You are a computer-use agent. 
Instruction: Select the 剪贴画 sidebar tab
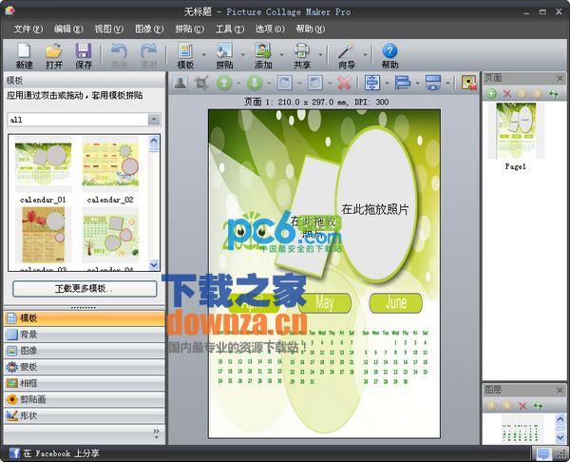[x=85, y=399]
